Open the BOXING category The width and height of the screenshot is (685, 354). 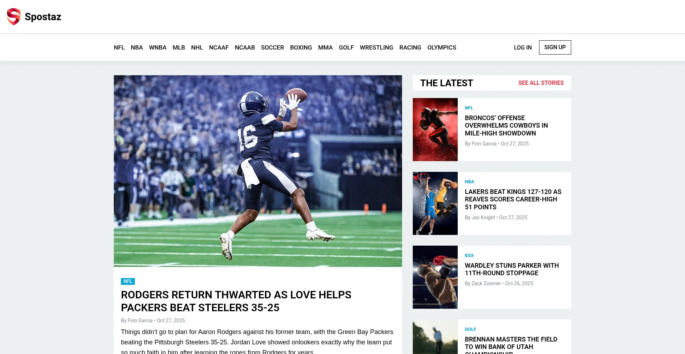pos(301,47)
